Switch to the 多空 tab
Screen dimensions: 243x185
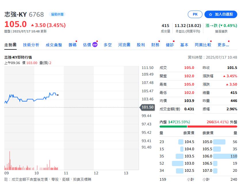pyautogui.click(x=108, y=45)
